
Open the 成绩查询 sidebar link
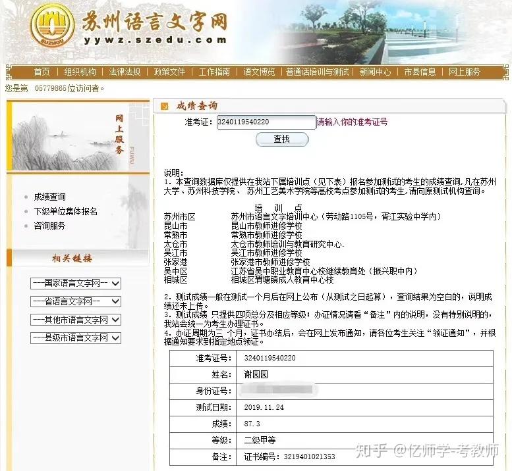(x=49, y=197)
